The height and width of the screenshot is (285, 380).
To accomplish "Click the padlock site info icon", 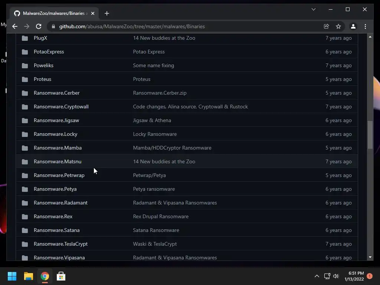I will pos(53,26).
